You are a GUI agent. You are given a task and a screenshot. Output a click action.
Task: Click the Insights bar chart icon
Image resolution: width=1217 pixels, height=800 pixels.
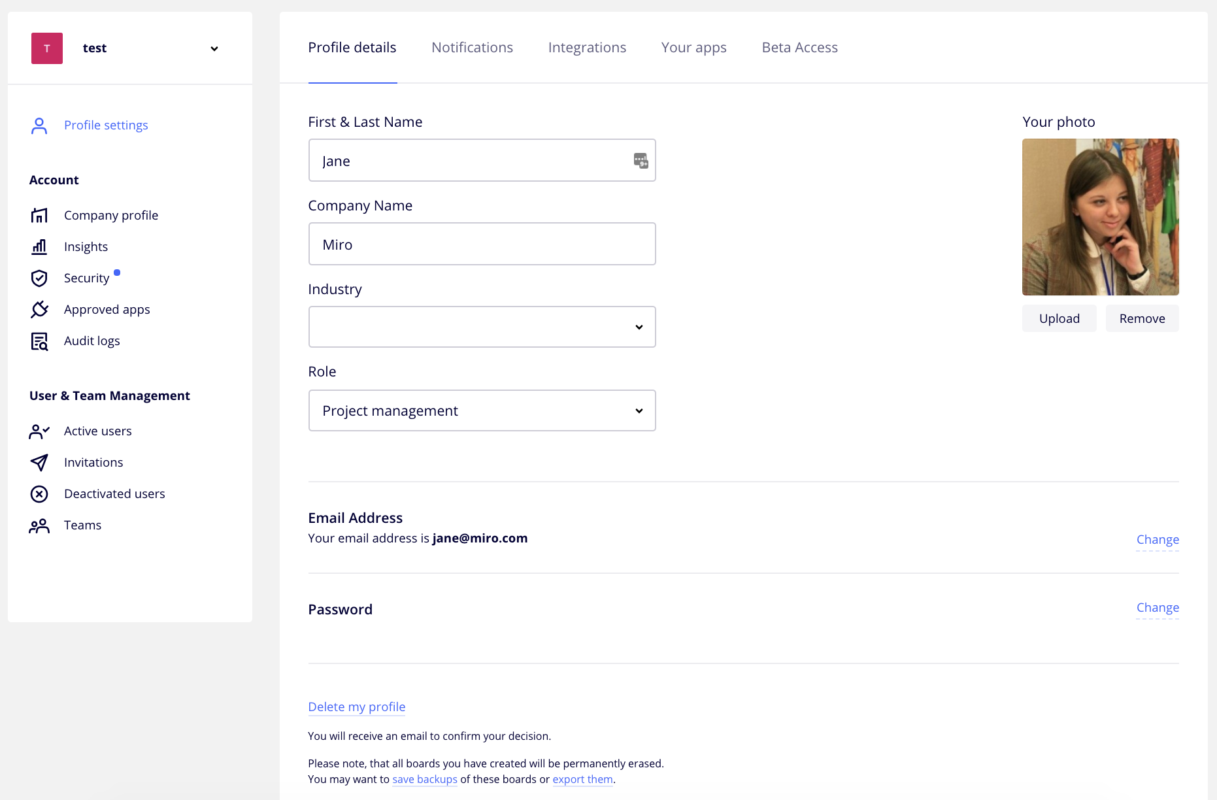pos(39,246)
